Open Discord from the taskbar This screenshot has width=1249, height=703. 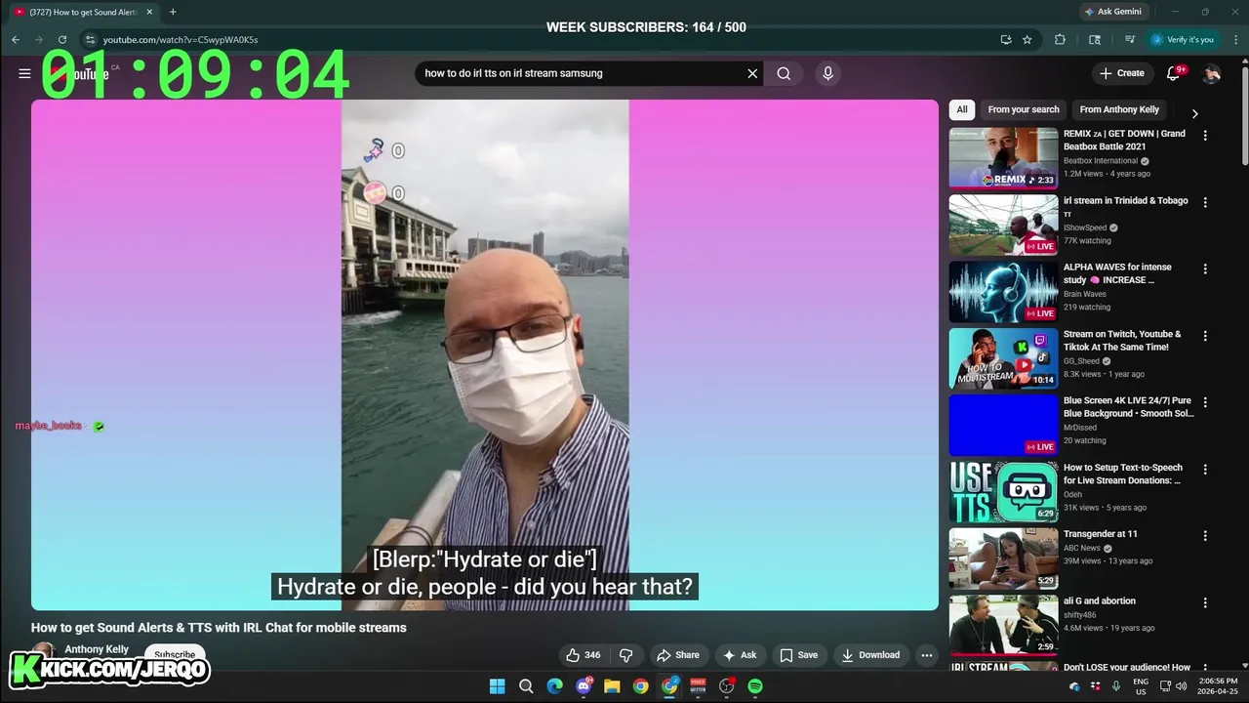click(x=584, y=686)
